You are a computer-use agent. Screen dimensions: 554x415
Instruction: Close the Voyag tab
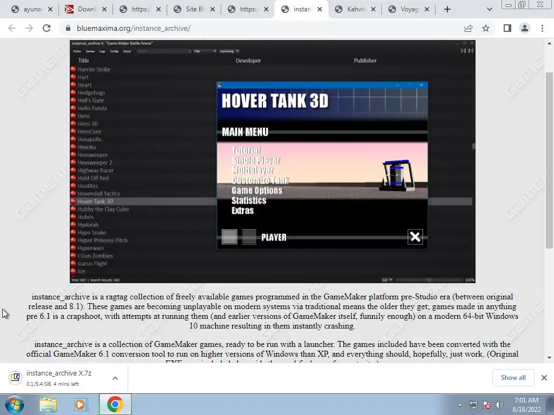tap(427, 10)
